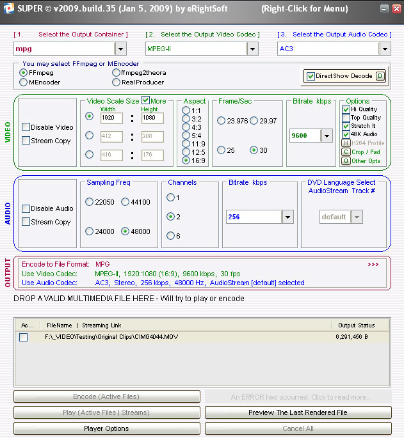Choose 6 audio channels
The image size is (404, 438).
coord(170,236)
